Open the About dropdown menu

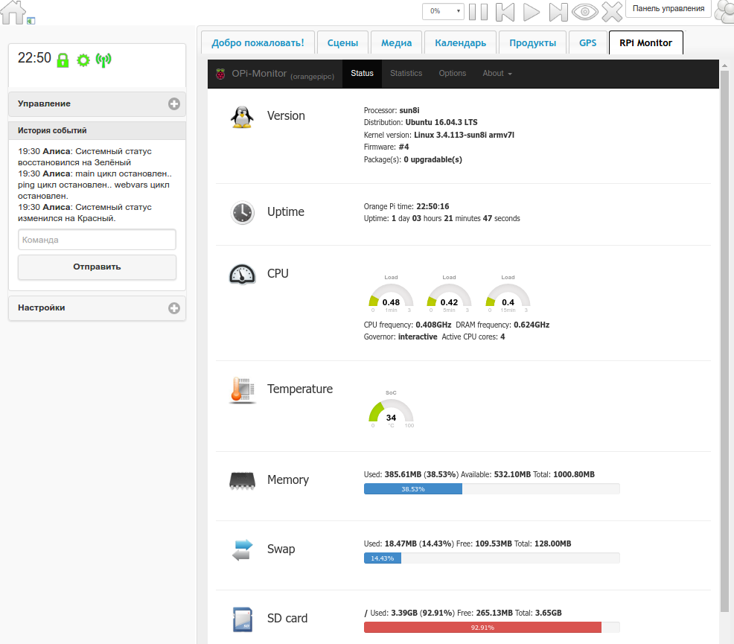coord(497,73)
